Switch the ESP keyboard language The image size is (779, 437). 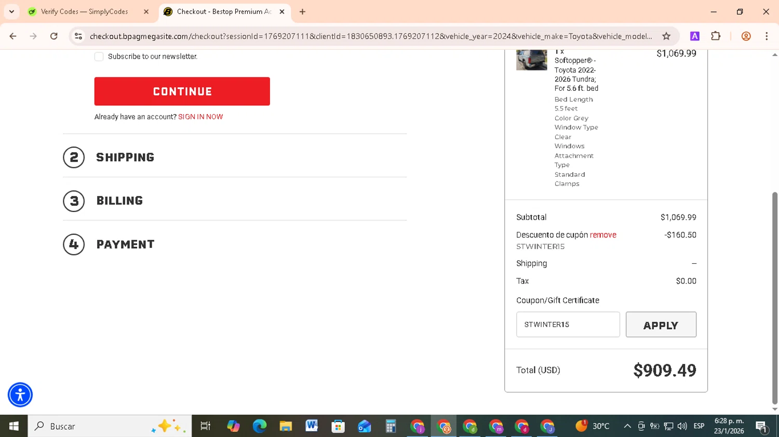click(699, 426)
